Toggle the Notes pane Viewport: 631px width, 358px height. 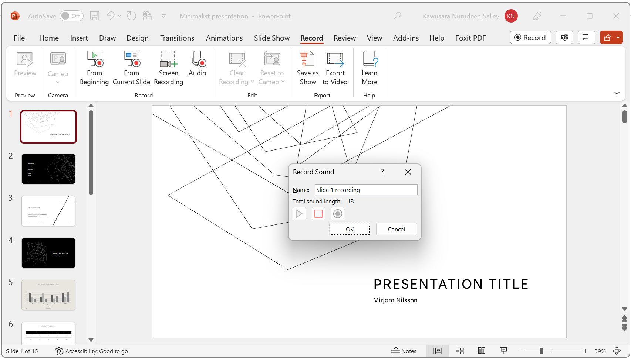point(404,351)
